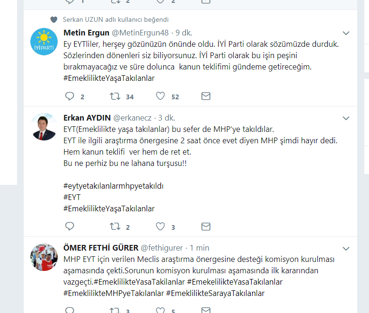The height and width of the screenshot is (313, 369).
Task: Open the #eytyetakılanlarmhpyetakıldı hashtag
Action: pyautogui.click(x=113, y=186)
